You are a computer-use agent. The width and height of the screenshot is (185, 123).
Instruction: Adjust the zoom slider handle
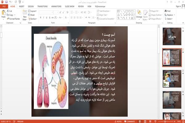point(165,121)
